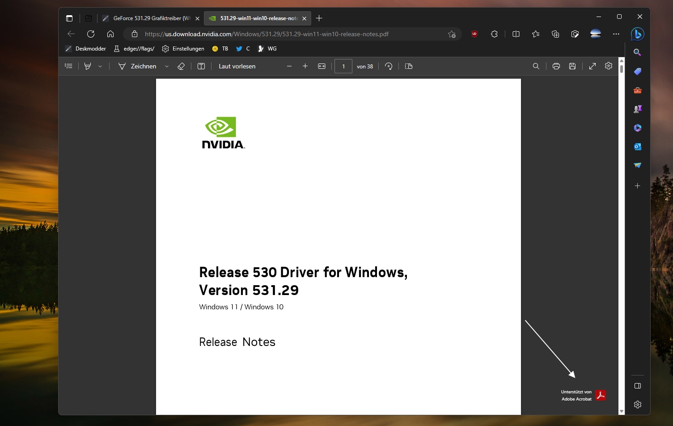Rotate the PDF page
Viewport: 673px width, 426px height.
tap(389, 66)
